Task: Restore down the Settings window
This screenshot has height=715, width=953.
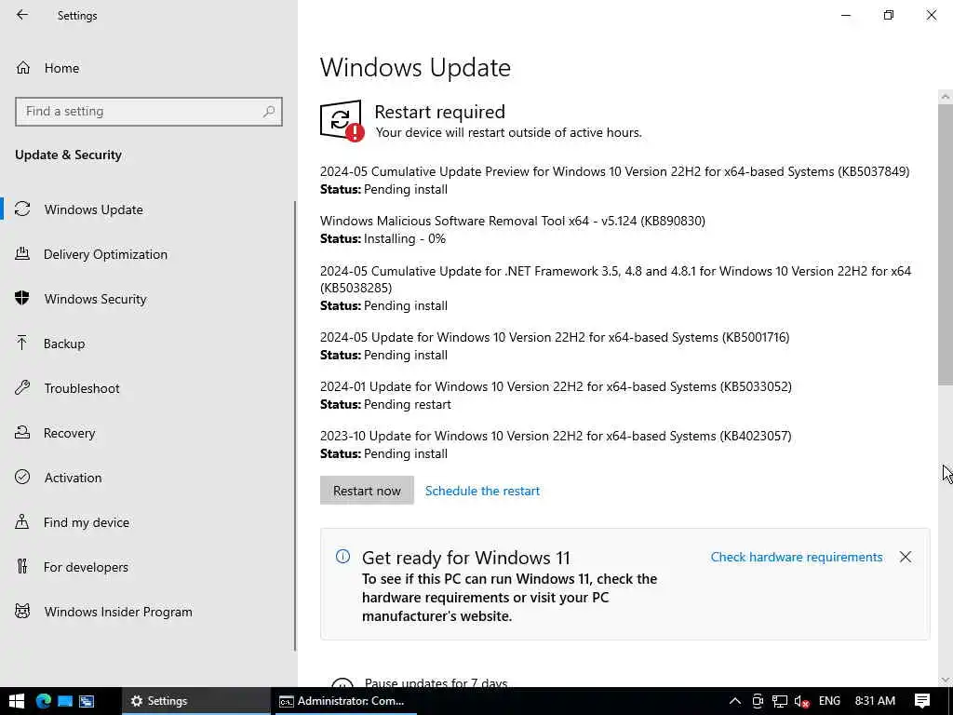Action: 889,15
